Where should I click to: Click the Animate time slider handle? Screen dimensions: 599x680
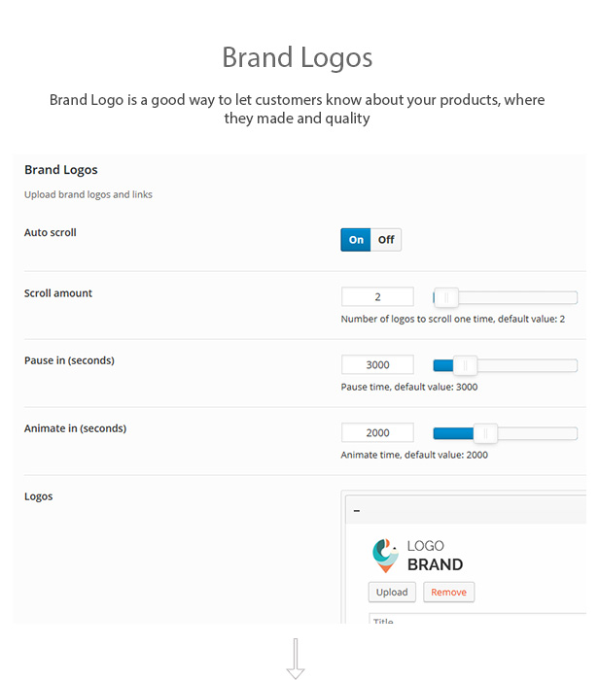(x=485, y=433)
